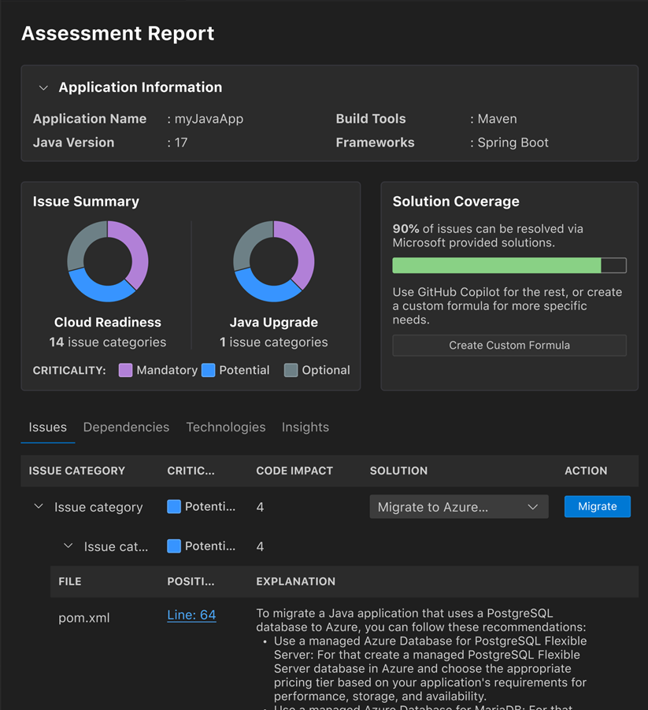Collapse the Application Information section chevron

pos(44,88)
